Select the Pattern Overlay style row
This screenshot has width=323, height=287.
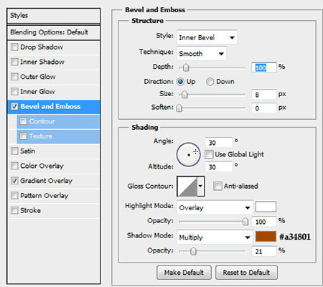click(54, 195)
